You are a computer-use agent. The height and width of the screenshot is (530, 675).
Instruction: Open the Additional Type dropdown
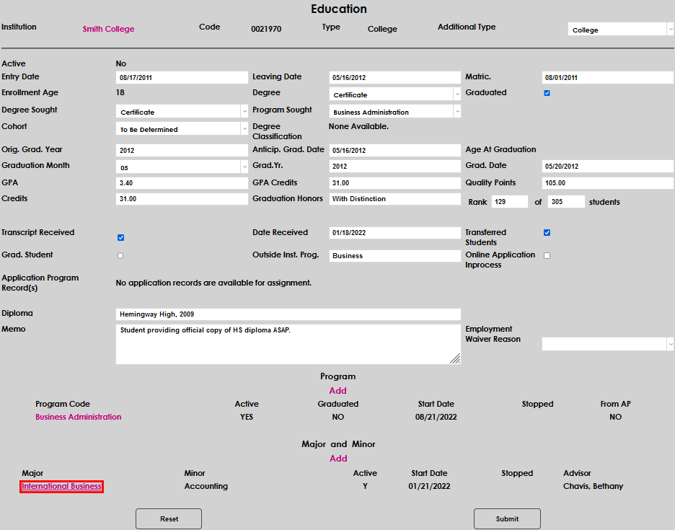pos(620,30)
